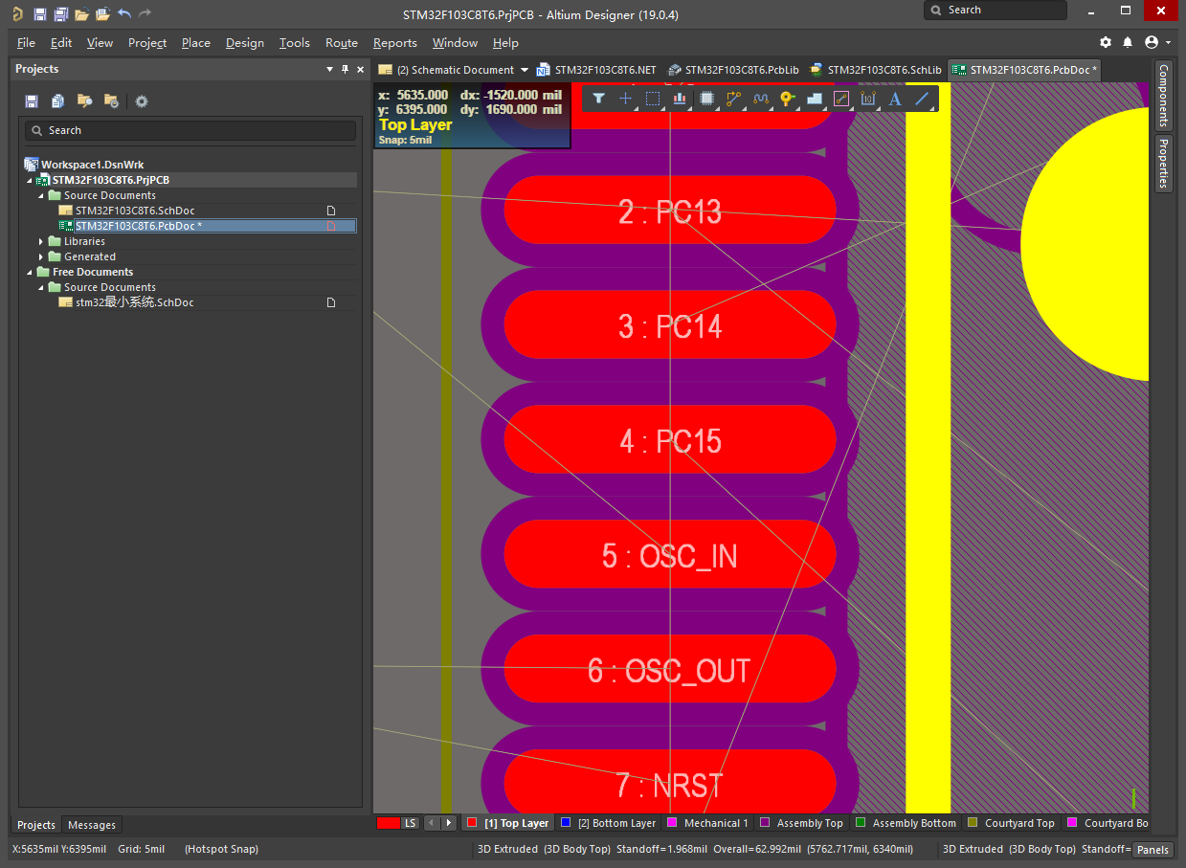Viewport: 1186px width, 868px height.
Task: Undo the last action
Action: click(124, 14)
